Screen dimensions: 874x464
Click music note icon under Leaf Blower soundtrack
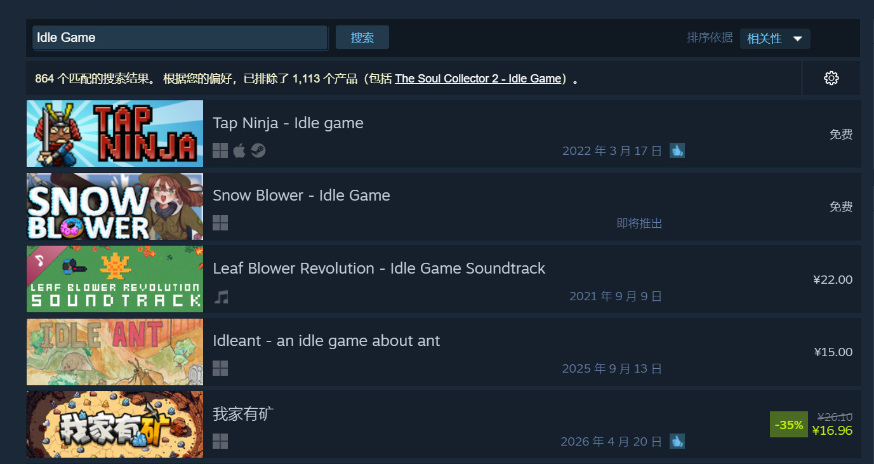[221, 296]
